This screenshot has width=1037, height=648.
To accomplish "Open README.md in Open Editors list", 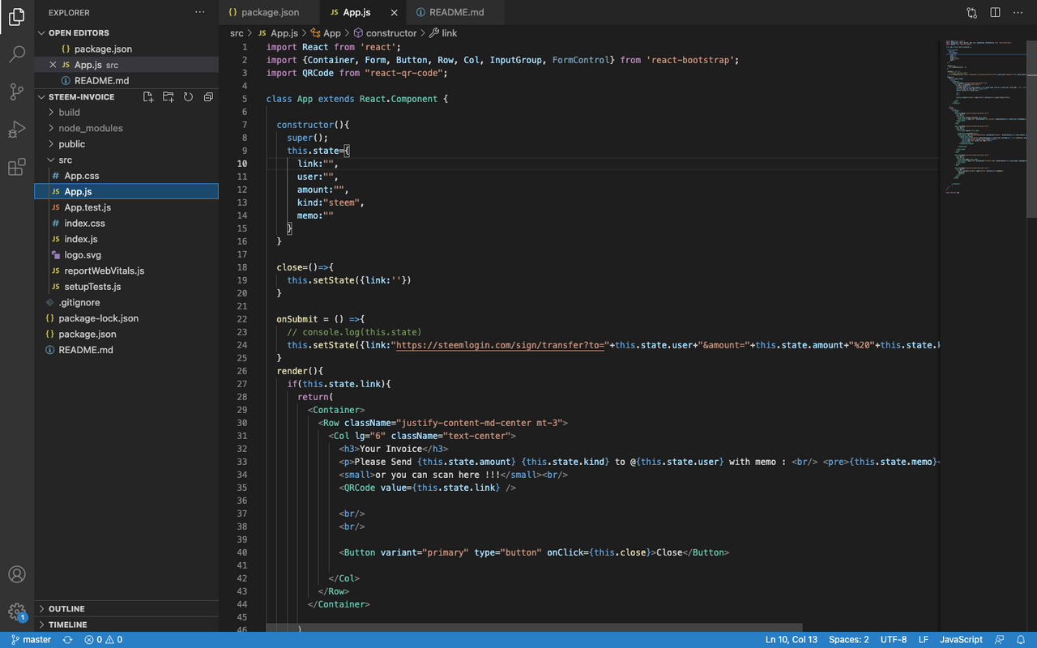I will [x=126, y=80].
